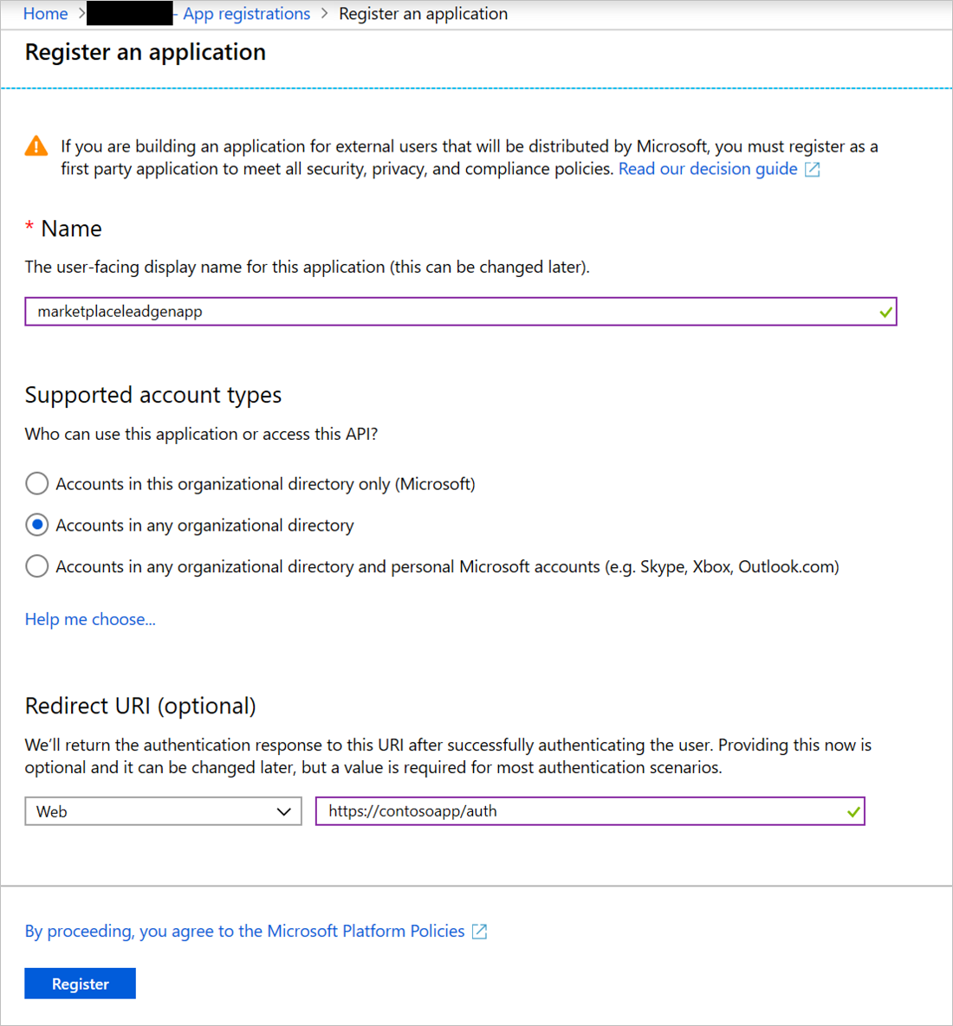Screen dimensions: 953x1026
Task: Open Help me choose link
Action: (90, 619)
